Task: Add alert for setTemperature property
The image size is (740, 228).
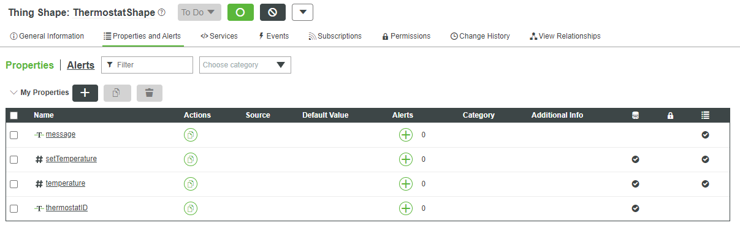Action: pos(406,159)
